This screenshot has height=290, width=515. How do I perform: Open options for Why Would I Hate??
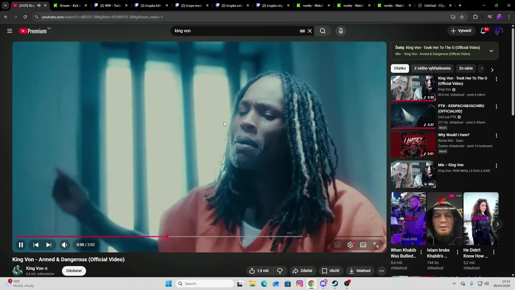coord(496,136)
